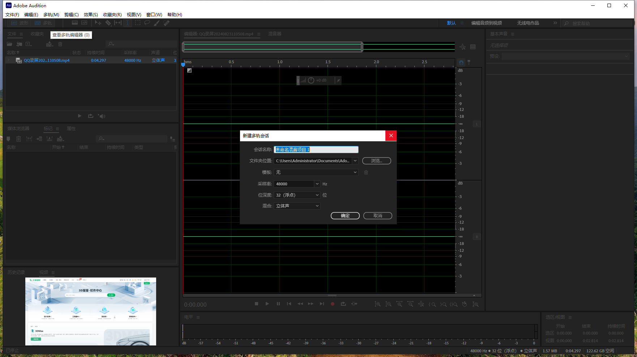Screen dimensions: 637x357
Task: Select the Lasso Selection tool
Action: pyautogui.click(x=147, y=23)
